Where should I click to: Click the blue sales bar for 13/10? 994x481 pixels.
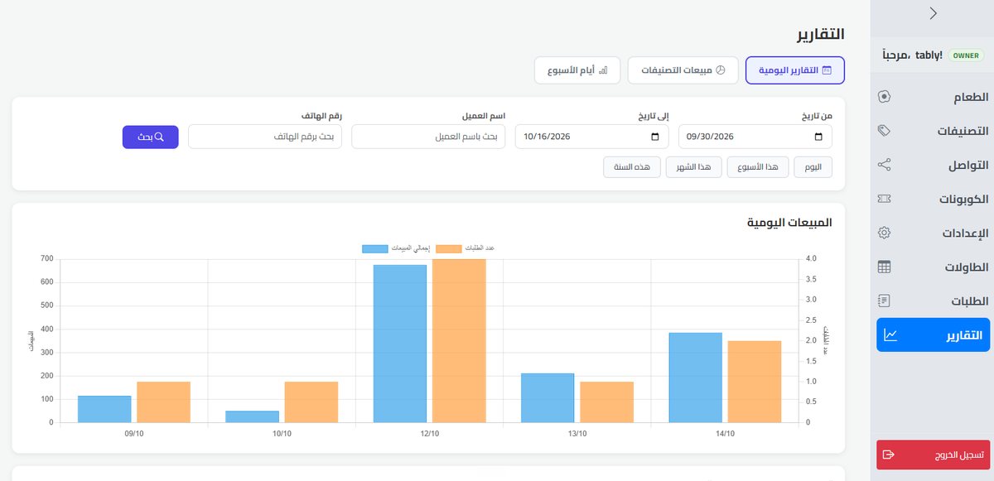click(548, 398)
